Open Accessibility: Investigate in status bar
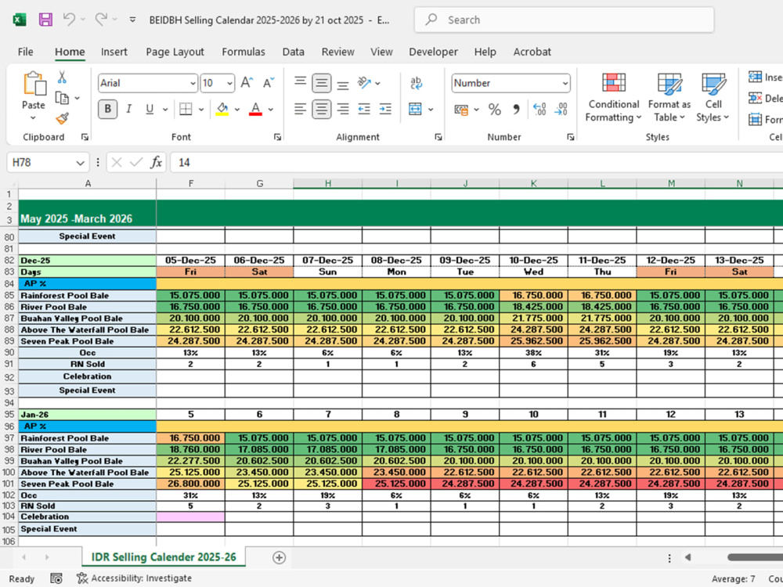Viewport: 783px width, 587px height. click(134, 578)
